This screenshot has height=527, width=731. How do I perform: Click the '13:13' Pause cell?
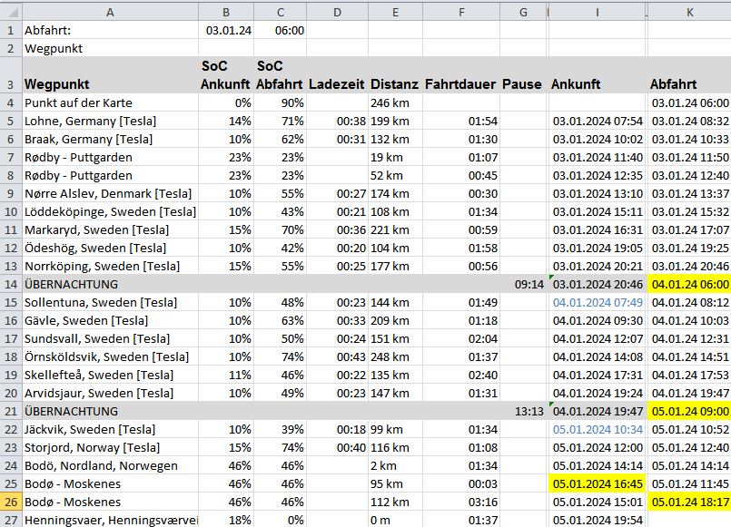[523, 411]
